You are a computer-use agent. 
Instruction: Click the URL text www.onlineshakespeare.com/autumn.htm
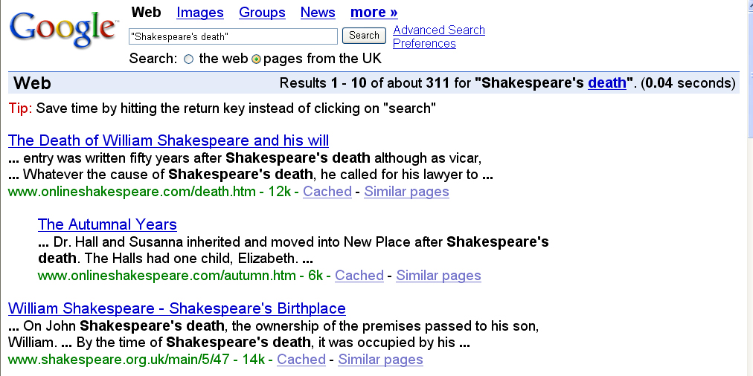(x=167, y=275)
